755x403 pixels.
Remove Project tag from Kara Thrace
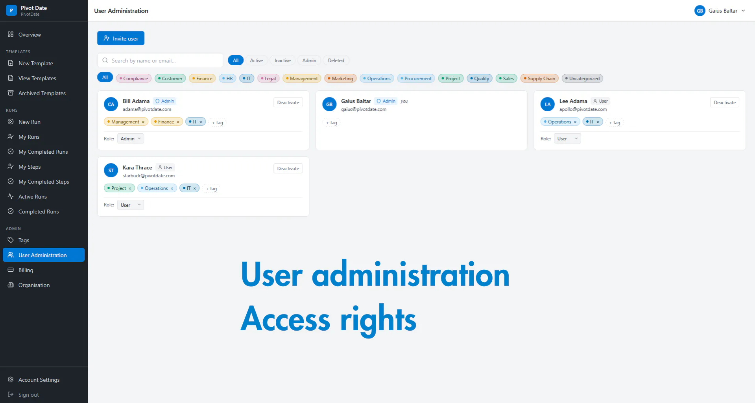130,188
